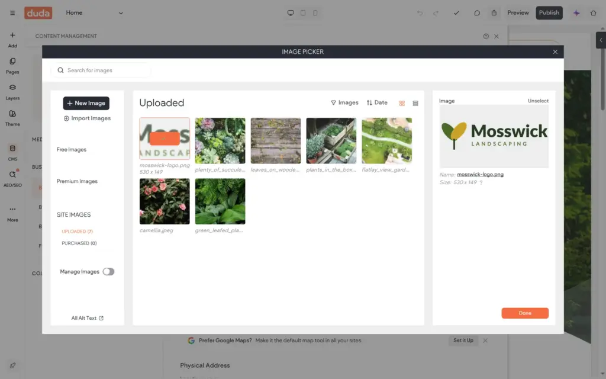Select Premium Images category
This screenshot has height=379, width=606.
pos(77,181)
